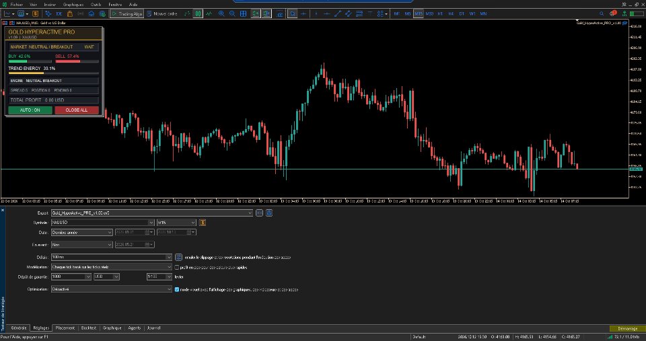Expand the En avant Non dropdown
The image size is (646, 341).
110,245
